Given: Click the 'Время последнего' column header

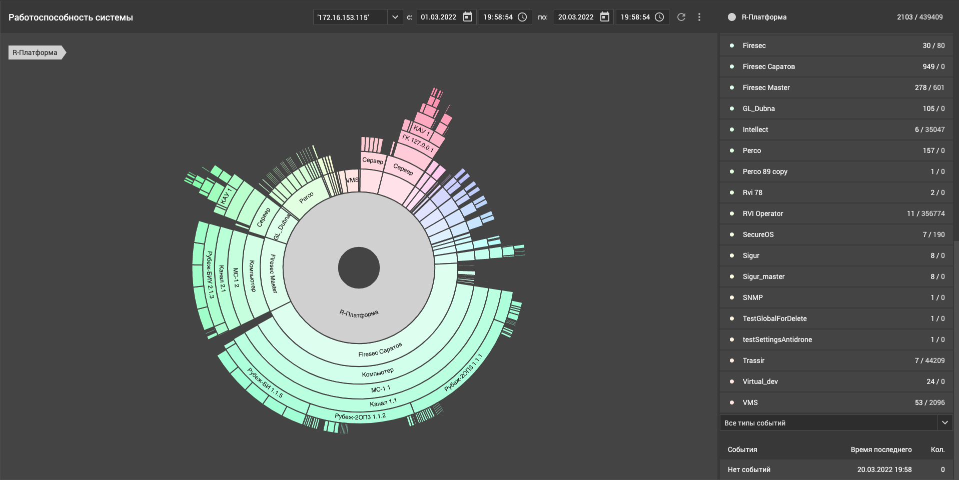Looking at the screenshot, I should pos(881,449).
